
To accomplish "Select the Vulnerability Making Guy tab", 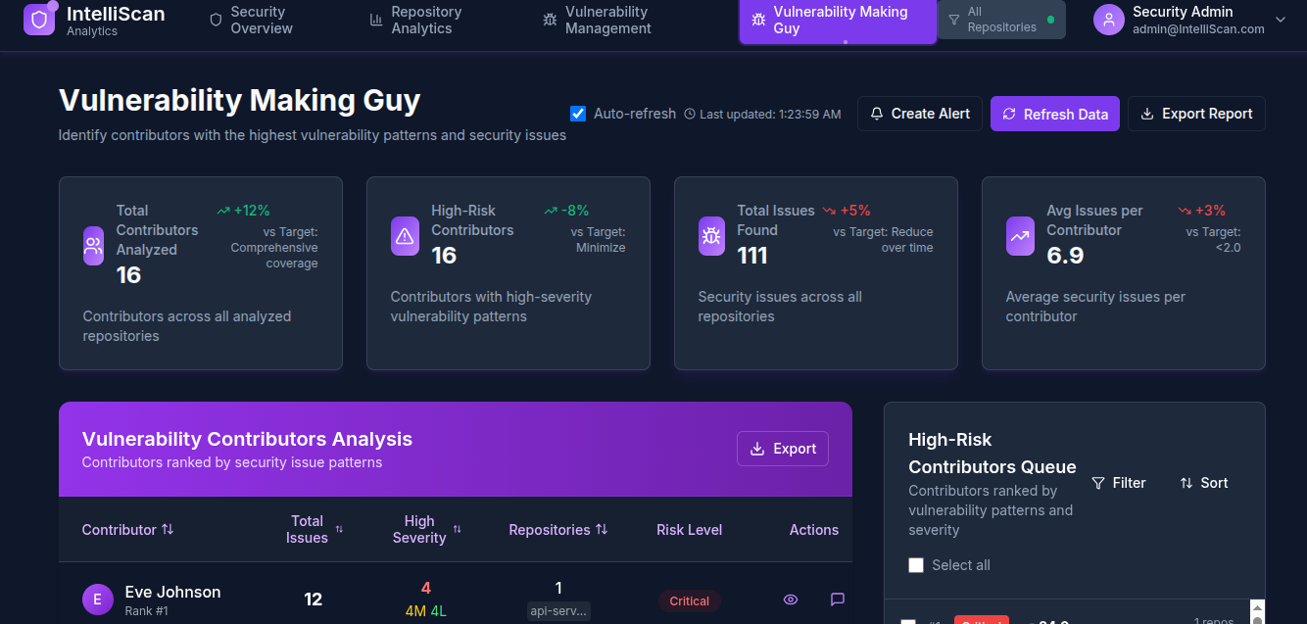I will (x=838, y=21).
